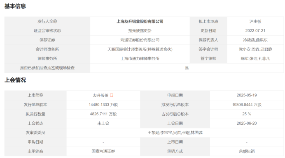Click the 保荐证券 label cell
This screenshot has height=158, width=285.
pyautogui.click(x=47, y=40)
